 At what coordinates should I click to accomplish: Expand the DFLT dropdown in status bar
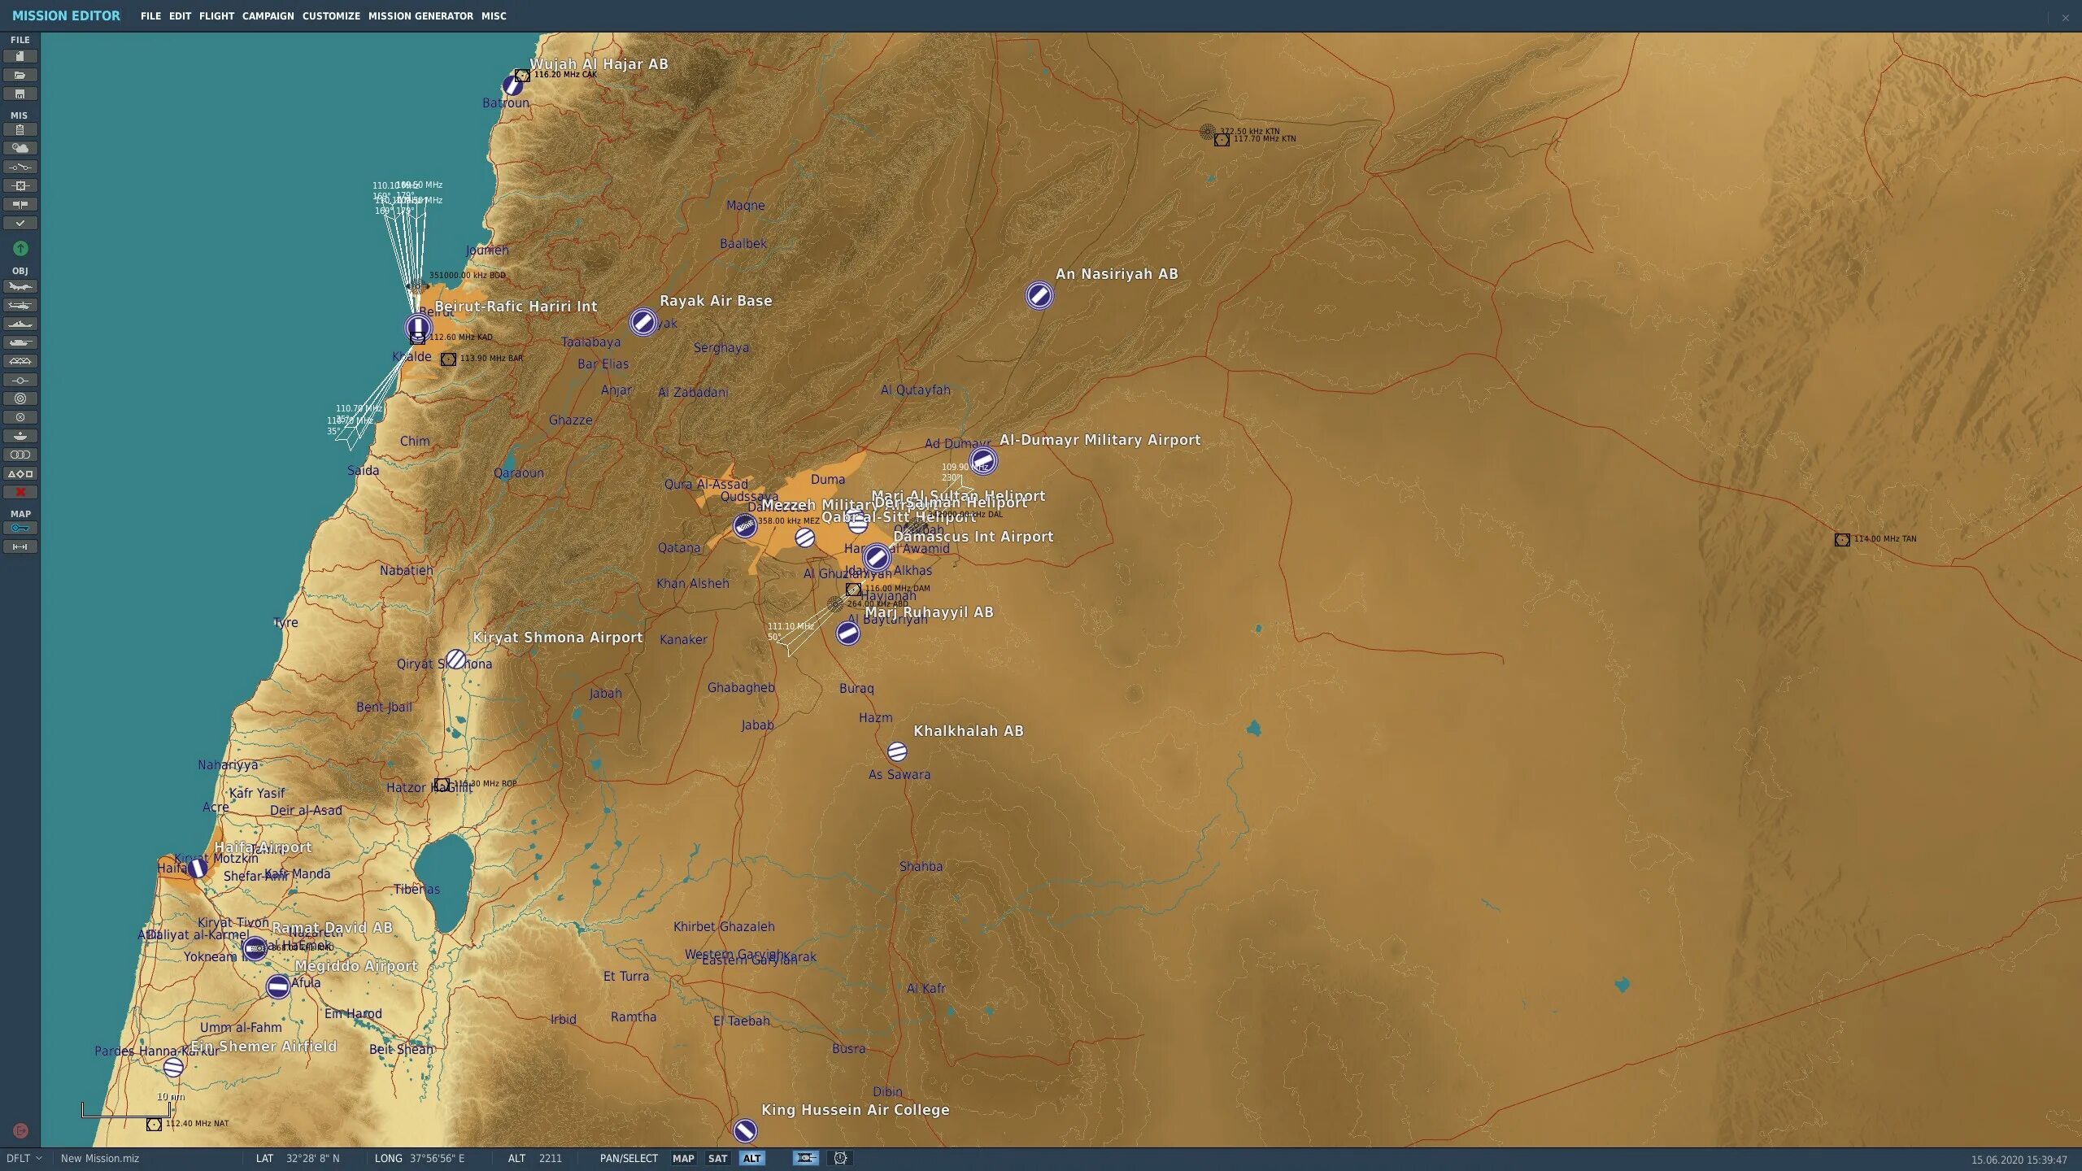(x=24, y=1158)
